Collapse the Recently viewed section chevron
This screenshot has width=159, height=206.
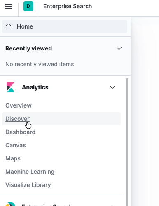(x=119, y=48)
